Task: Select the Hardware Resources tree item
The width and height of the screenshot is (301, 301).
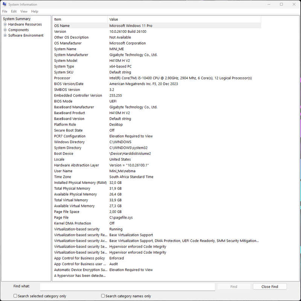Action: [x=25, y=24]
